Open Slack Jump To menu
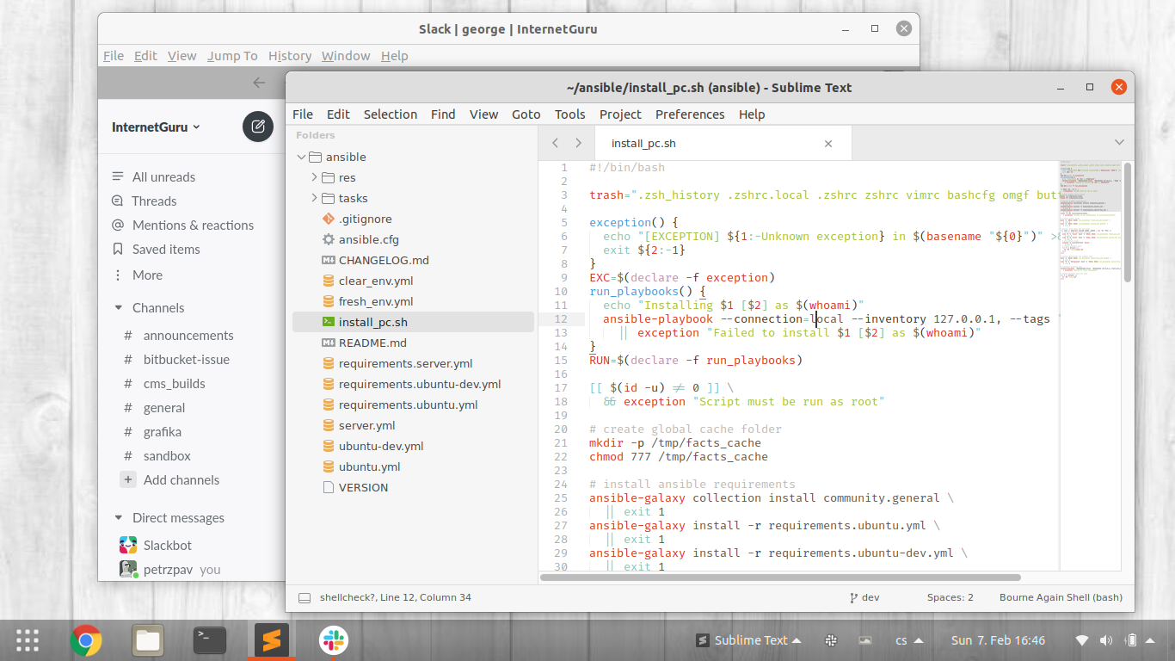This screenshot has width=1175, height=661. (232, 56)
